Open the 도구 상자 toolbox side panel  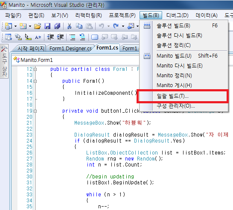click(4, 61)
